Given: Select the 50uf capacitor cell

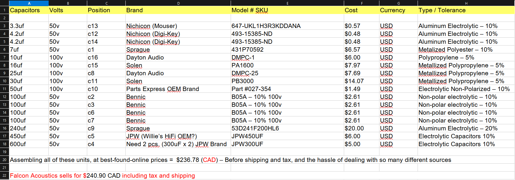Looking at the screenshot, I should click(29, 89).
